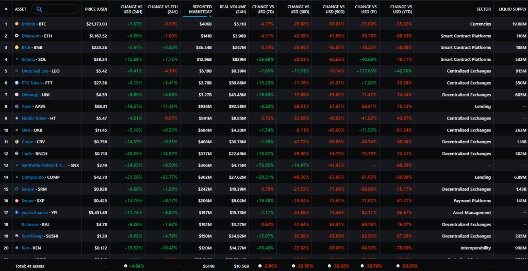Image resolution: width=528 pixels, height=271 pixels.
Task: Click the BNB coin icon
Action: click(x=17, y=47)
